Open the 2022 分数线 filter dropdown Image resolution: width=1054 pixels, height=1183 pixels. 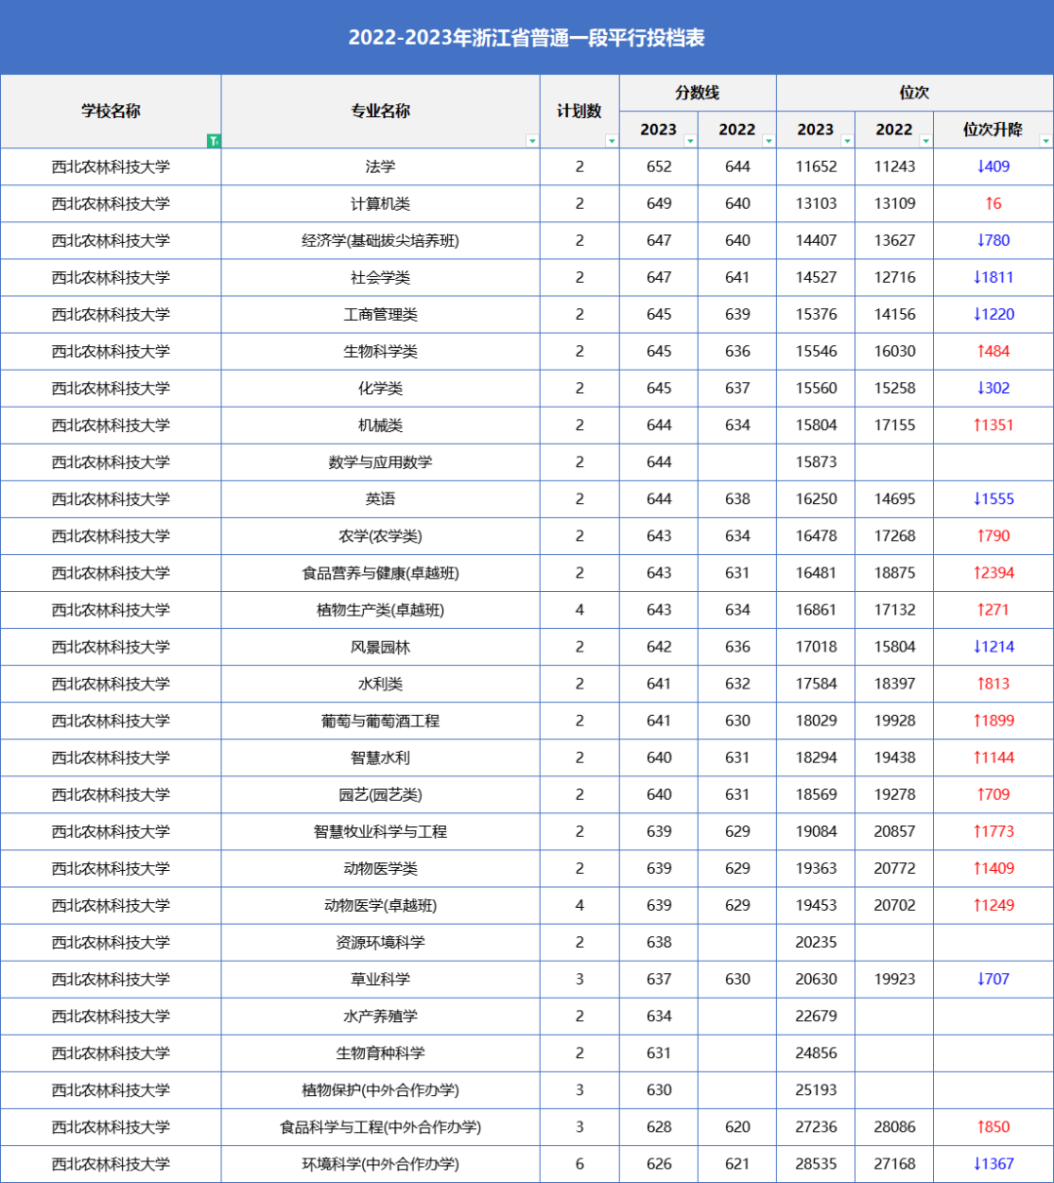point(768,141)
